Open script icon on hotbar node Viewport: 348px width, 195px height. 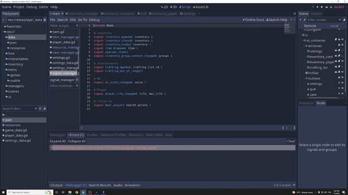tap(339, 72)
